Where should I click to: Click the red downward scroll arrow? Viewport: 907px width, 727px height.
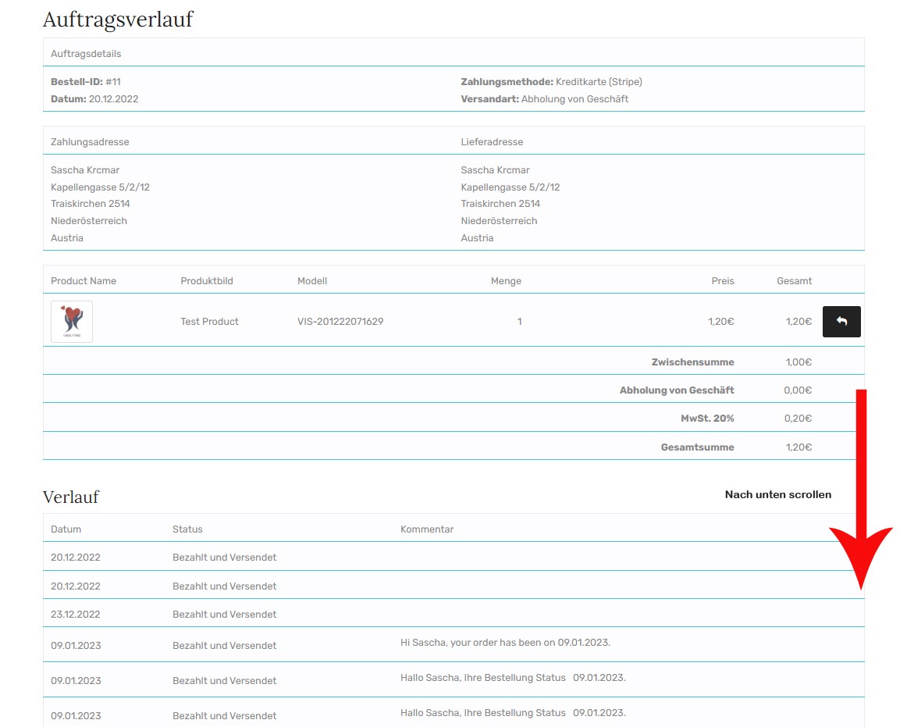pos(862,500)
